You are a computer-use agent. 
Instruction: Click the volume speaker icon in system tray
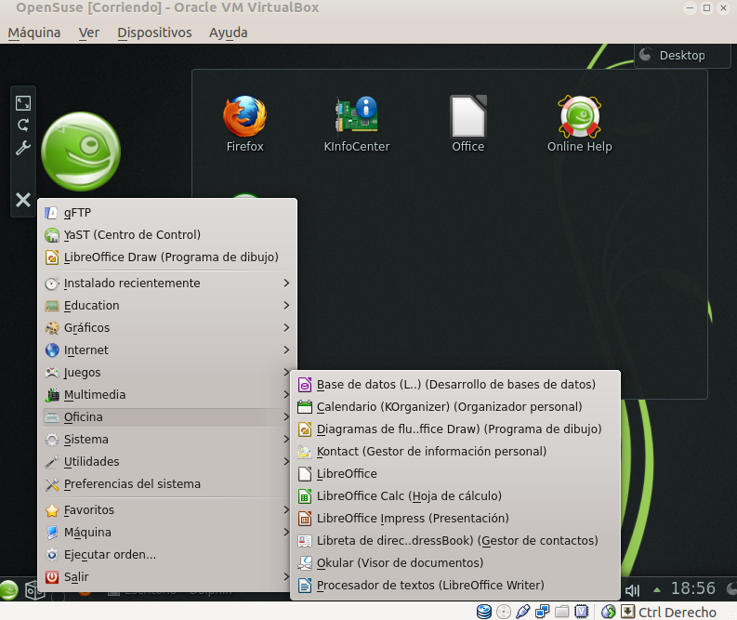[x=633, y=589]
